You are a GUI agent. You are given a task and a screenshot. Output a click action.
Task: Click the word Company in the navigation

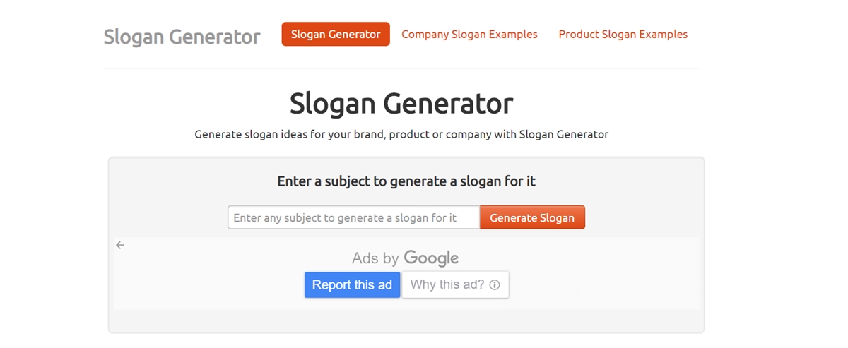point(426,34)
